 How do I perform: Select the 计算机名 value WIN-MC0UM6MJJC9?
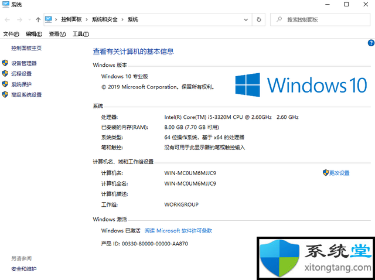[190, 173]
